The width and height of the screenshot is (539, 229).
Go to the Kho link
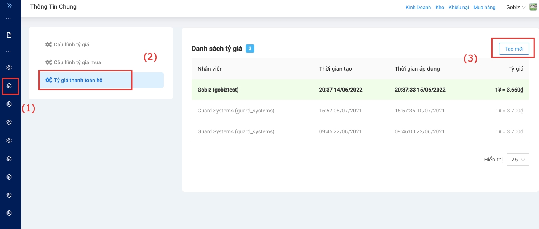(x=440, y=7)
